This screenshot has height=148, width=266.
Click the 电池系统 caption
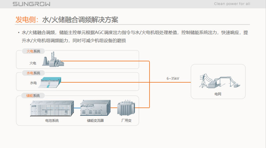point(52,120)
